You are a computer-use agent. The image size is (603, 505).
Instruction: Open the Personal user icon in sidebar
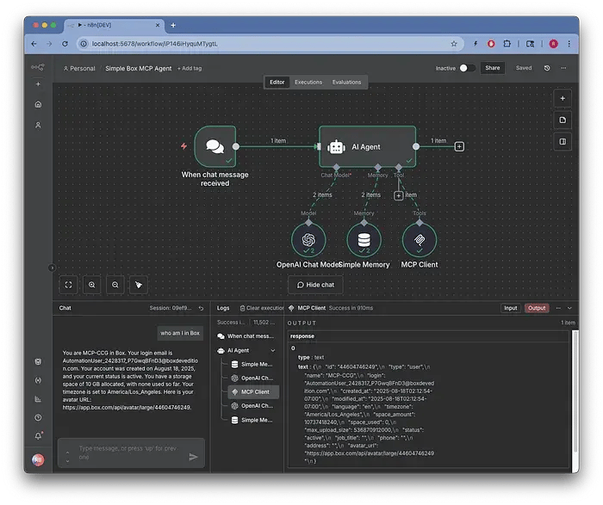click(x=38, y=125)
